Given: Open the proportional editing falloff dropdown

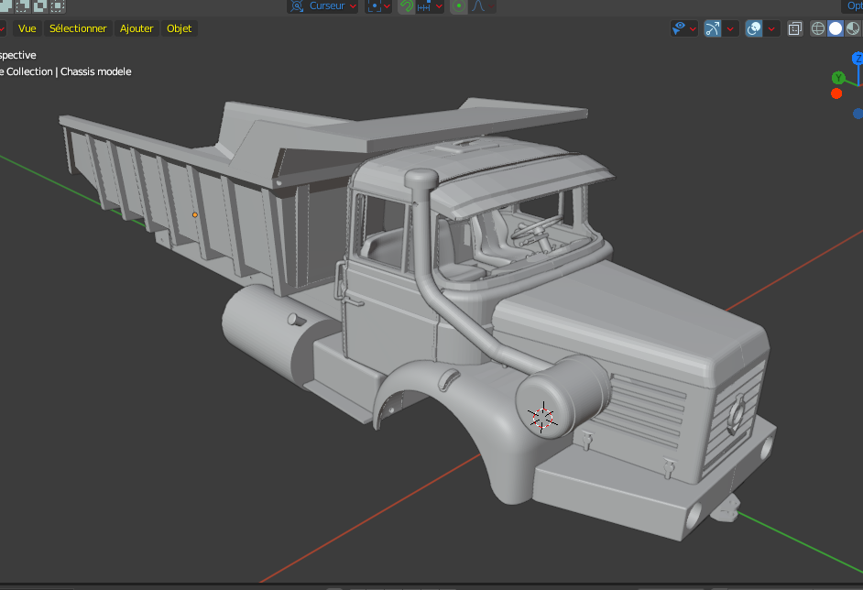Looking at the screenshot, I should tap(481, 5).
